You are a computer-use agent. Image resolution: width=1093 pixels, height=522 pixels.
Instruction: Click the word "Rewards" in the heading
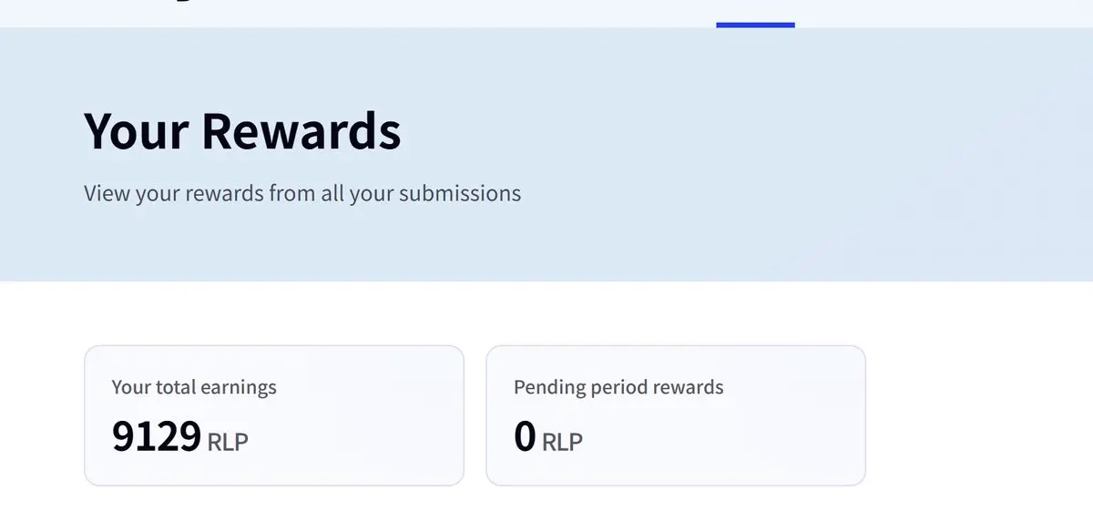tap(301, 131)
